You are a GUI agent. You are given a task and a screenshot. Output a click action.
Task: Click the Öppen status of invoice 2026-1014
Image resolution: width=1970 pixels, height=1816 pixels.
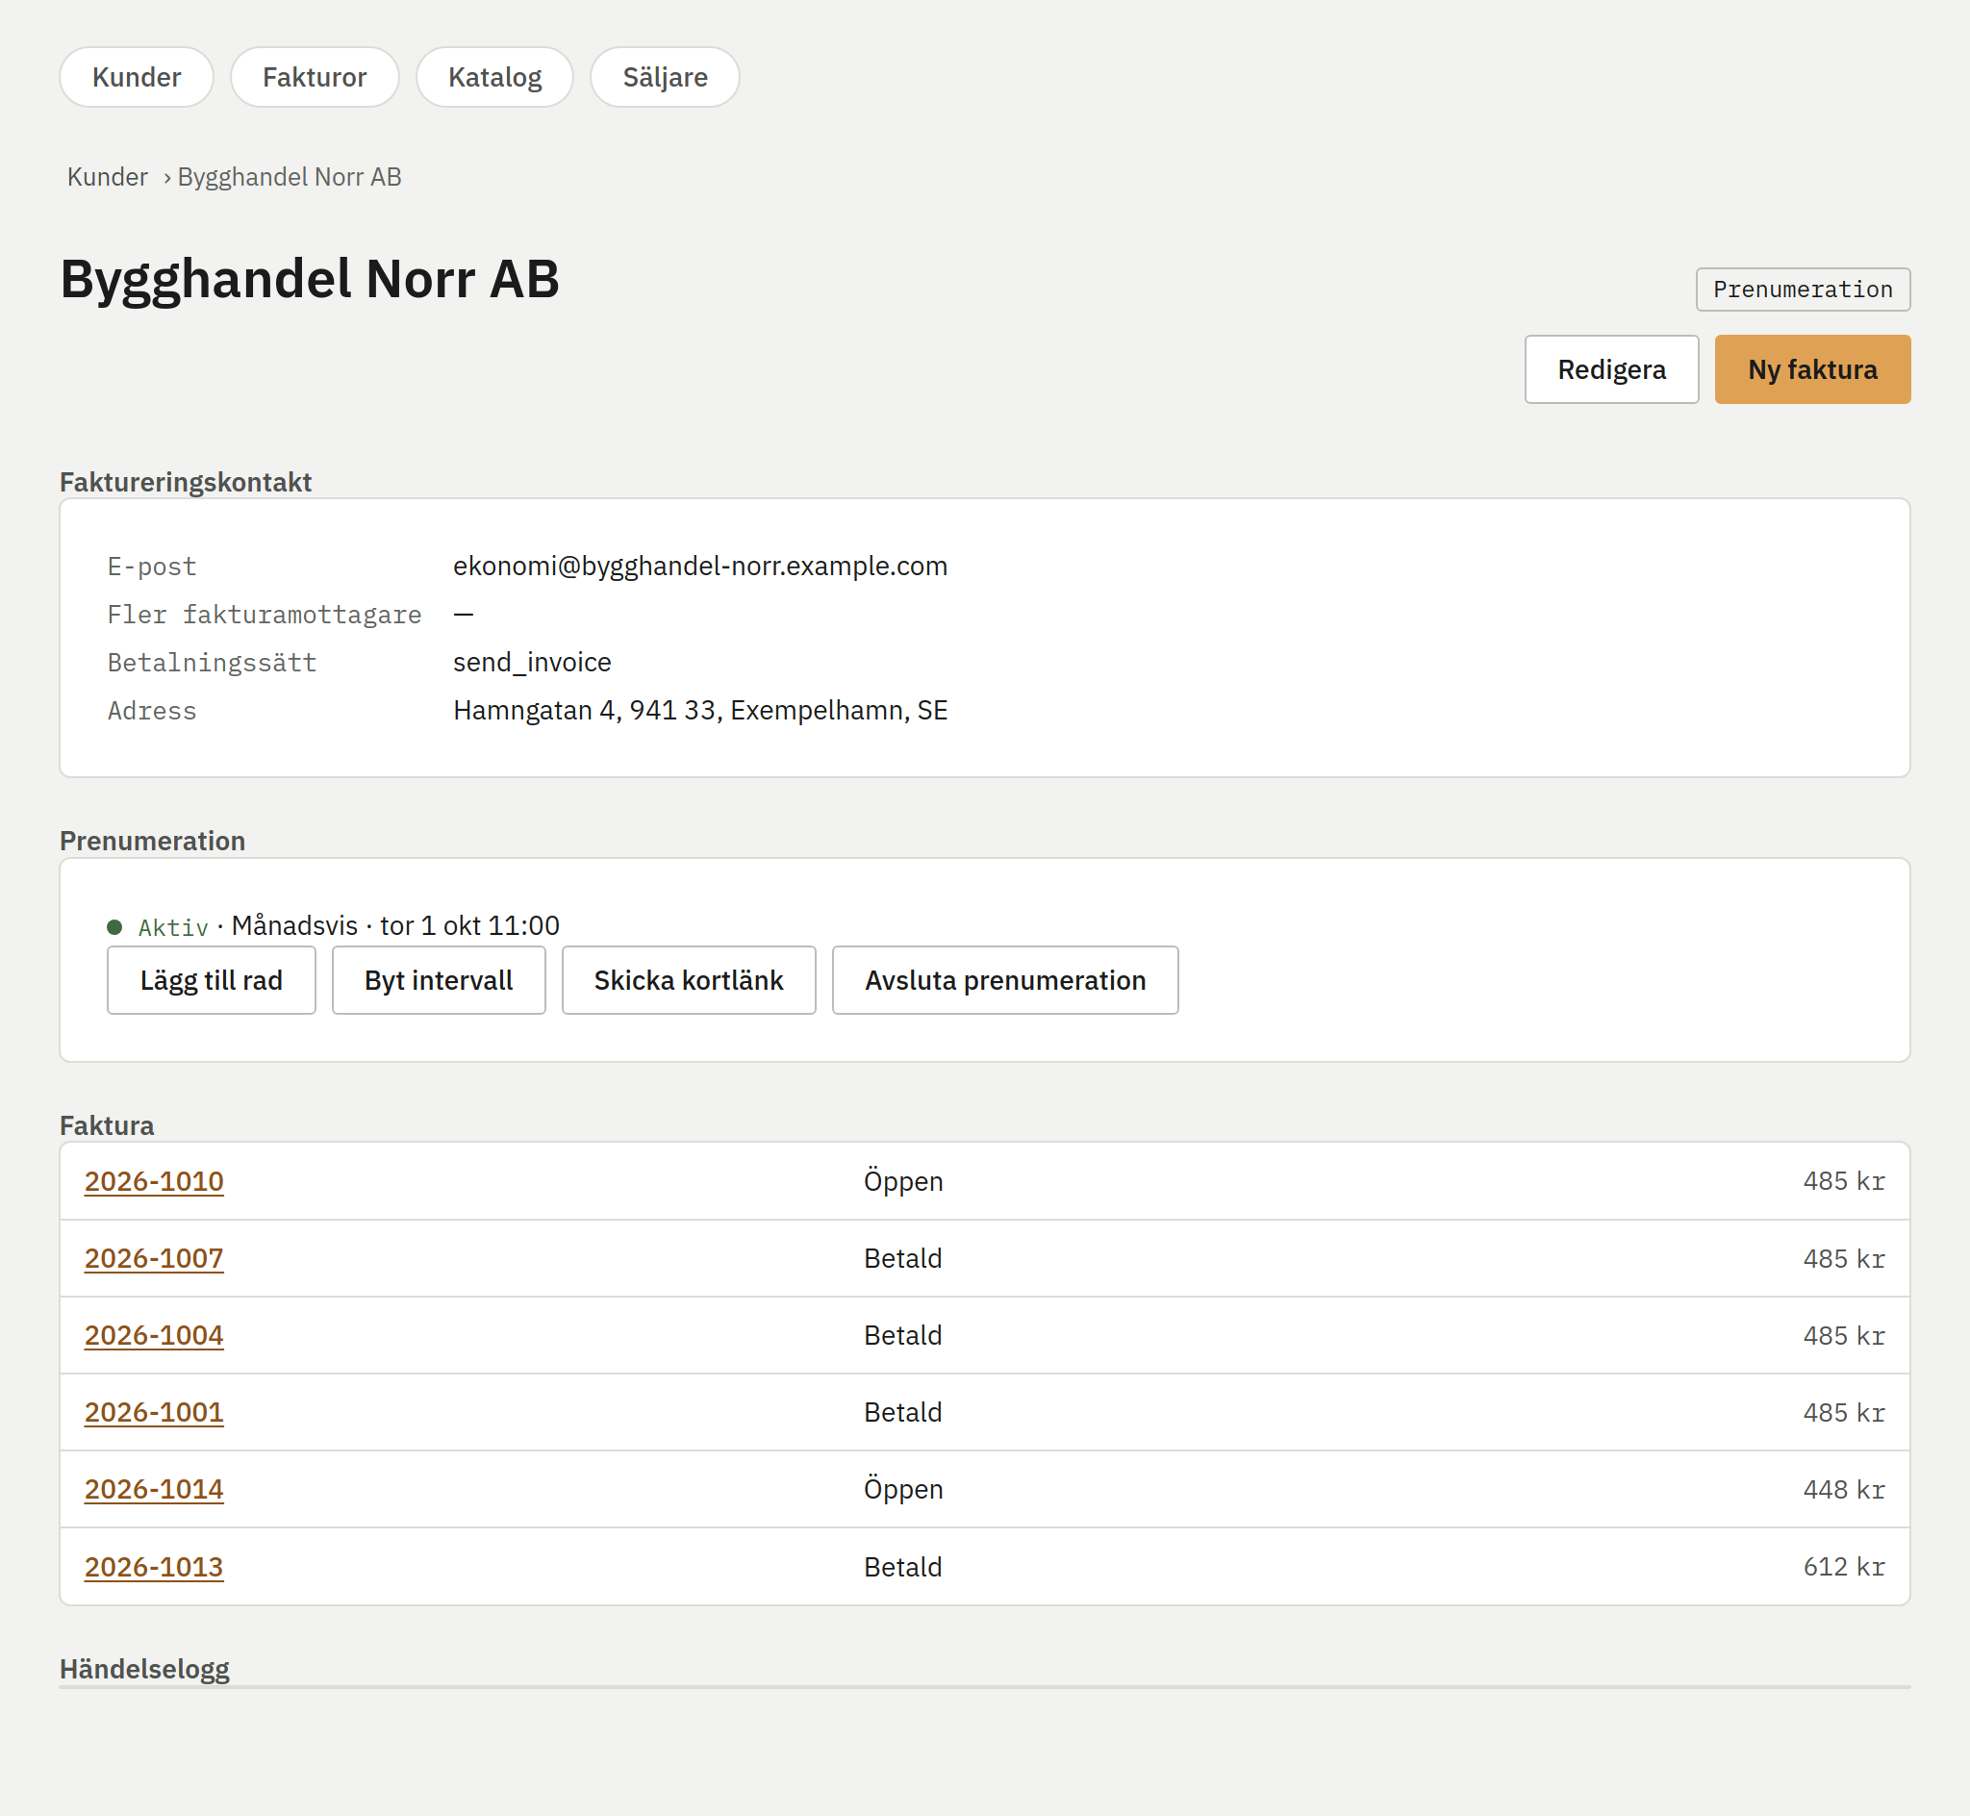903,1489
